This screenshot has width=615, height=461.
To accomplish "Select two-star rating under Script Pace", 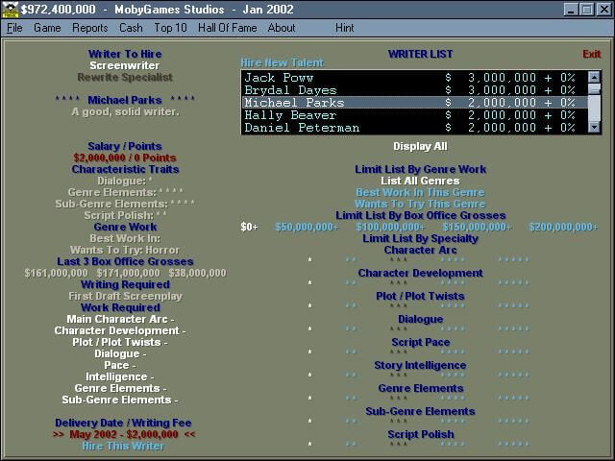I will (x=351, y=352).
